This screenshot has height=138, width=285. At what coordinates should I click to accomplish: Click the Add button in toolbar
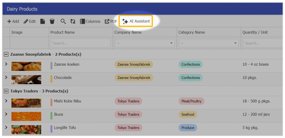click(13, 21)
